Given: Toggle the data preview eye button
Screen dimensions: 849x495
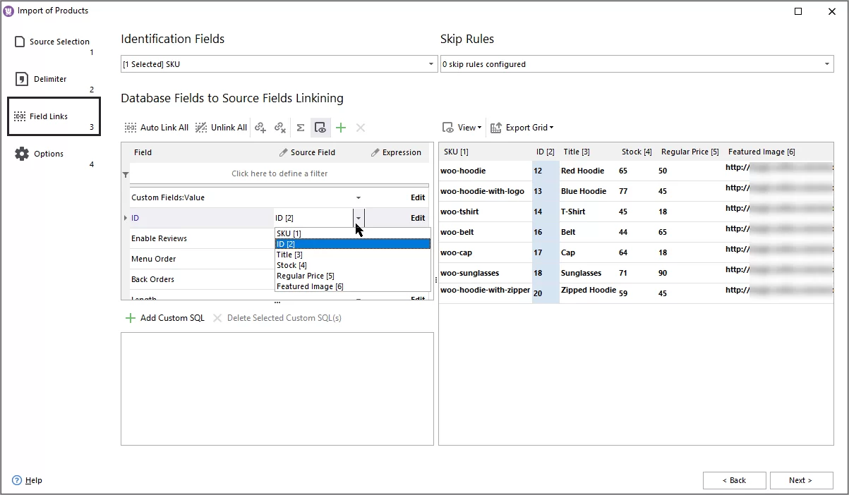Looking at the screenshot, I should [x=320, y=128].
